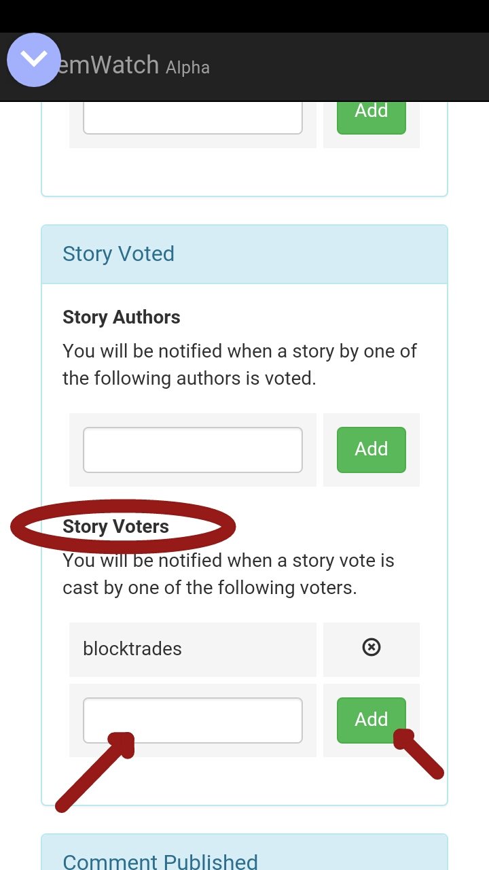
Task: Click the Story Authors heading
Action: 122,317
